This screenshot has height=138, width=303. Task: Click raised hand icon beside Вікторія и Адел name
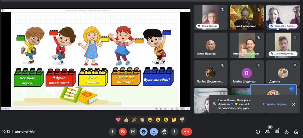(271, 26)
